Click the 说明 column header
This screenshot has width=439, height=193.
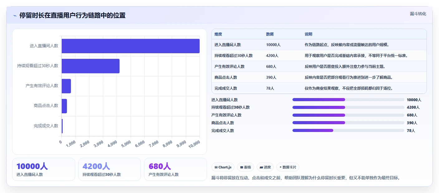308,34
